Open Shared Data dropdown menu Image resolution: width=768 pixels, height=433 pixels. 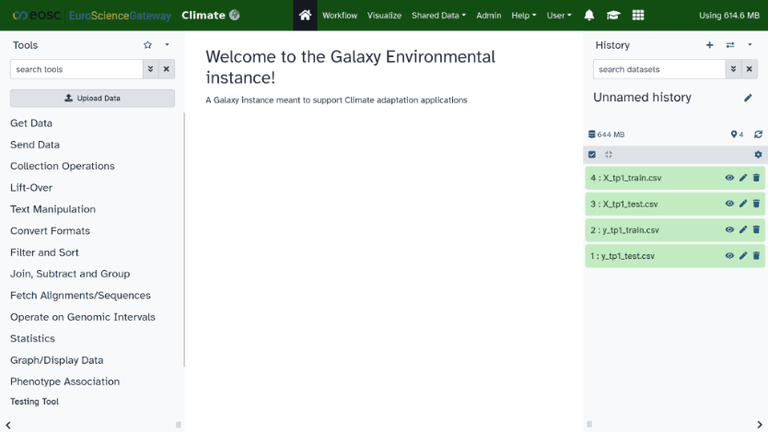[439, 15]
